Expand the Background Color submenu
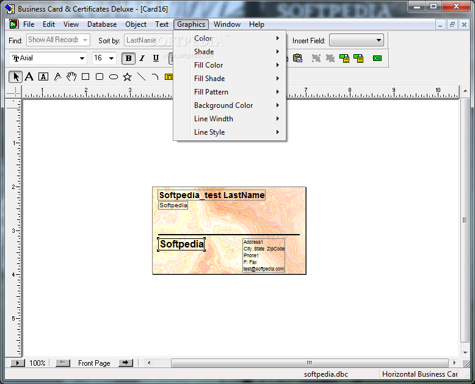Viewport: 475px width, 384px height. [x=230, y=105]
